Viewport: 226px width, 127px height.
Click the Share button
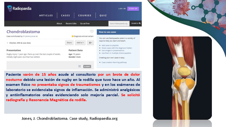(x=69, y=43)
